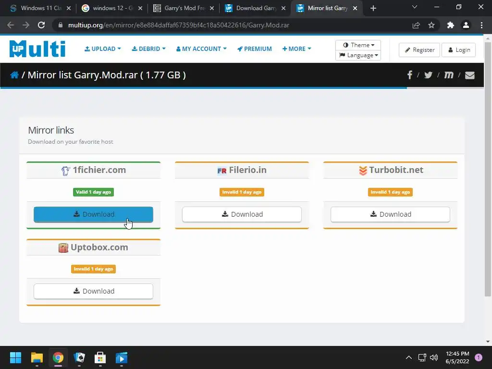Share on Twitter icon
The image size is (492, 369).
pos(428,75)
